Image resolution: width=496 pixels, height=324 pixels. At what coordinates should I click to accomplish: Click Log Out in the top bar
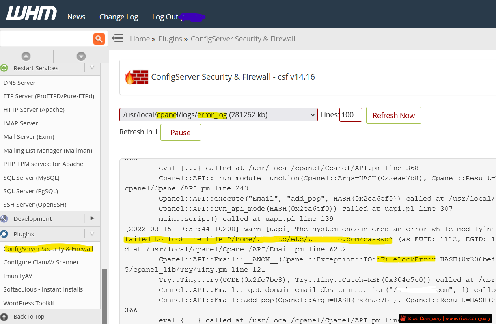[165, 17]
